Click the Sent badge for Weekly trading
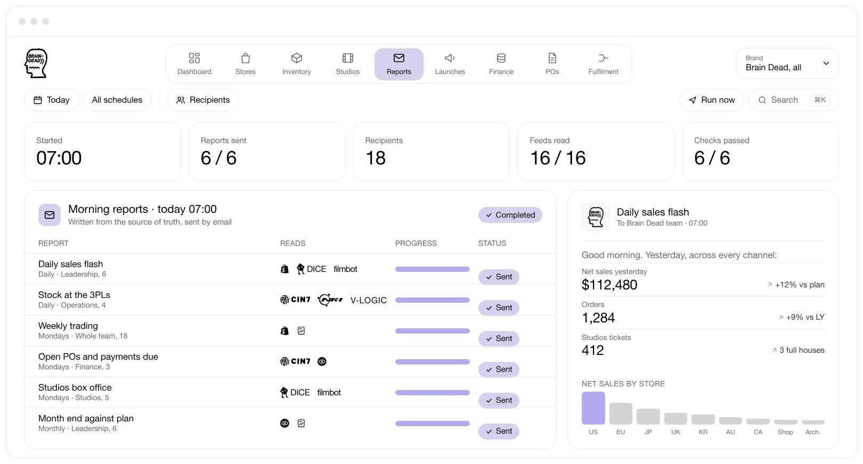863x464 pixels. pyautogui.click(x=499, y=338)
